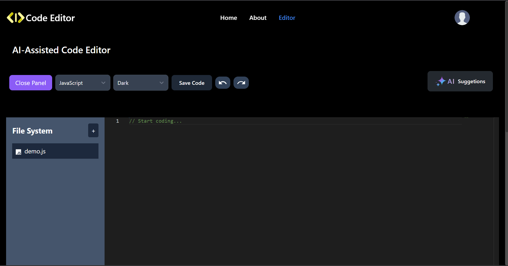This screenshot has width=508, height=266.
Task: Click the JS file icon beside demo.js
Action: tap(19, 152)
